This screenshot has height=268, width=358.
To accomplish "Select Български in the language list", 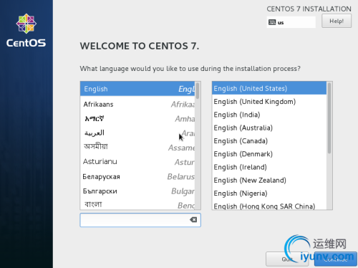I will [x=137, y=191].
